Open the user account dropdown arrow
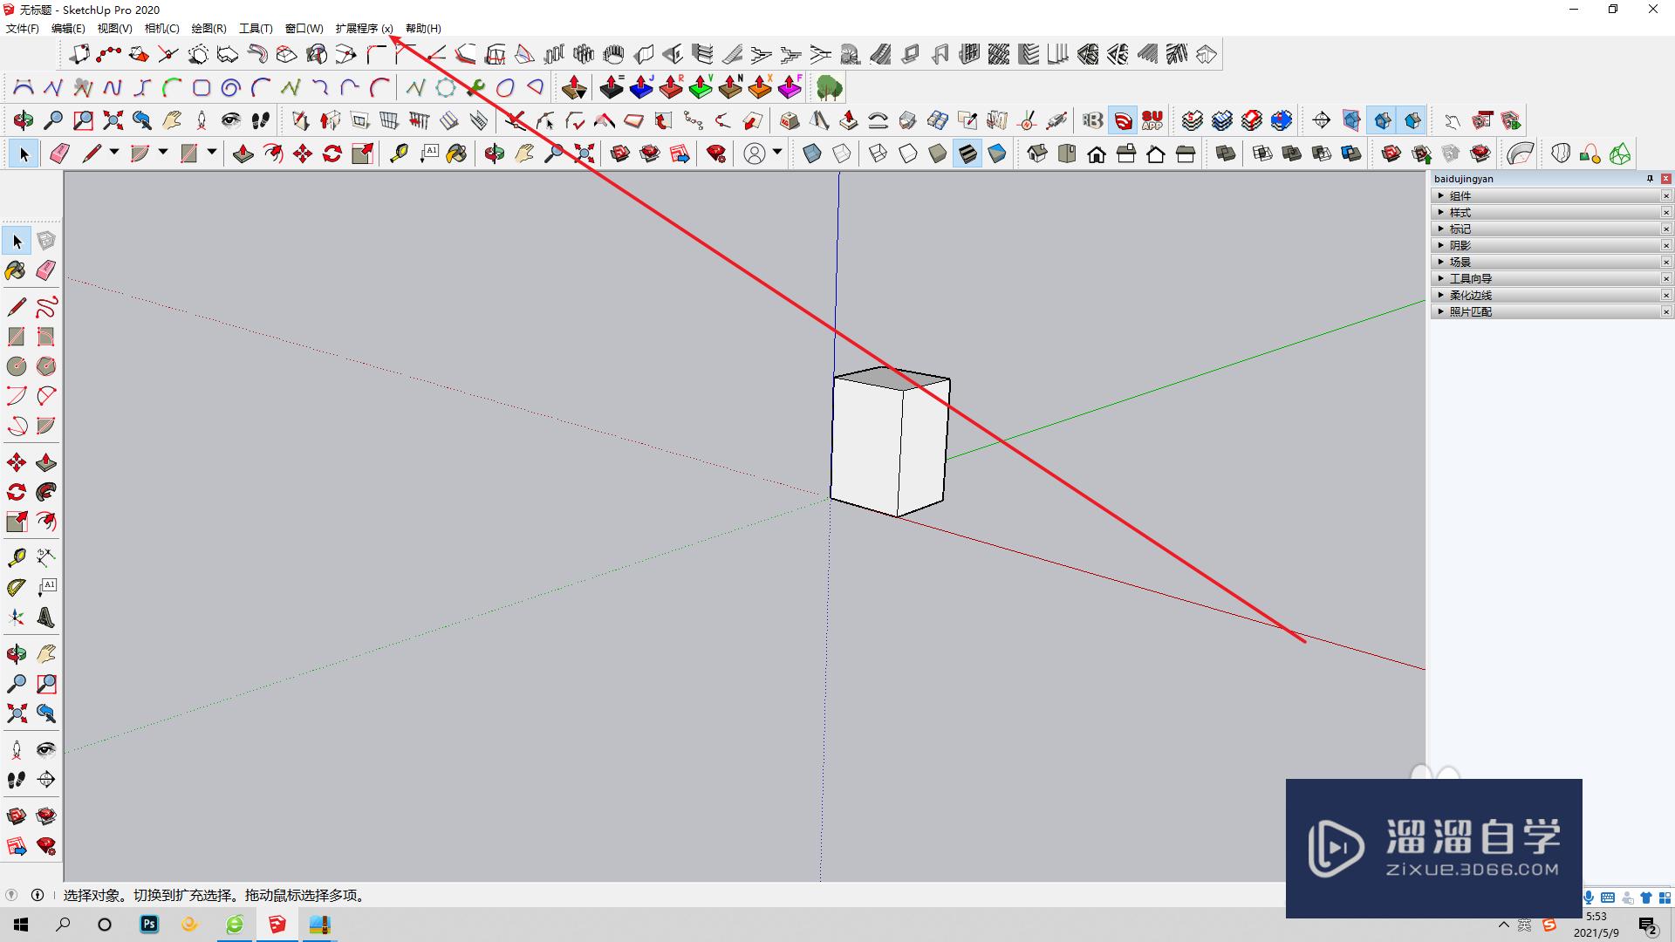The height and width of the screenshot is (942, 1675). coord(777,153)
